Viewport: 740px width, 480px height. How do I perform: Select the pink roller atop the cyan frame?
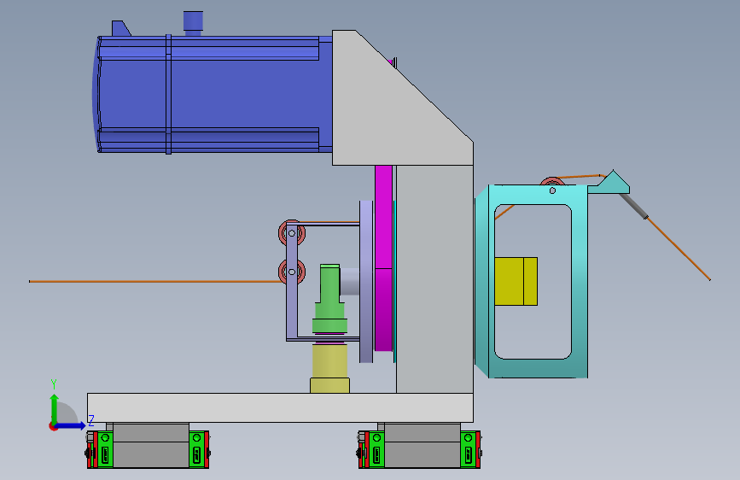pyautogui.click(x=552, y=181)
